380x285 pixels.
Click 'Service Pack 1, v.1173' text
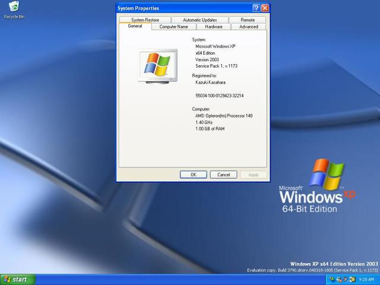pyautogui.click(x=216, y=66)
